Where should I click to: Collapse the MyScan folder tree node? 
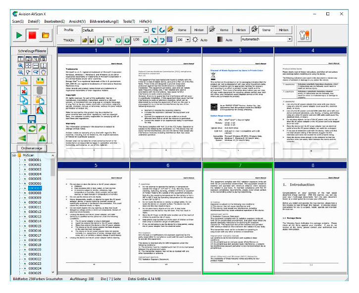[x=14, y=155]
